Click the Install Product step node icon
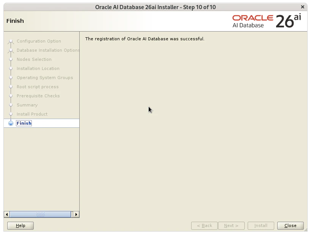The height and width of the screenshot is (235, 311). click(x=11, y=114)
